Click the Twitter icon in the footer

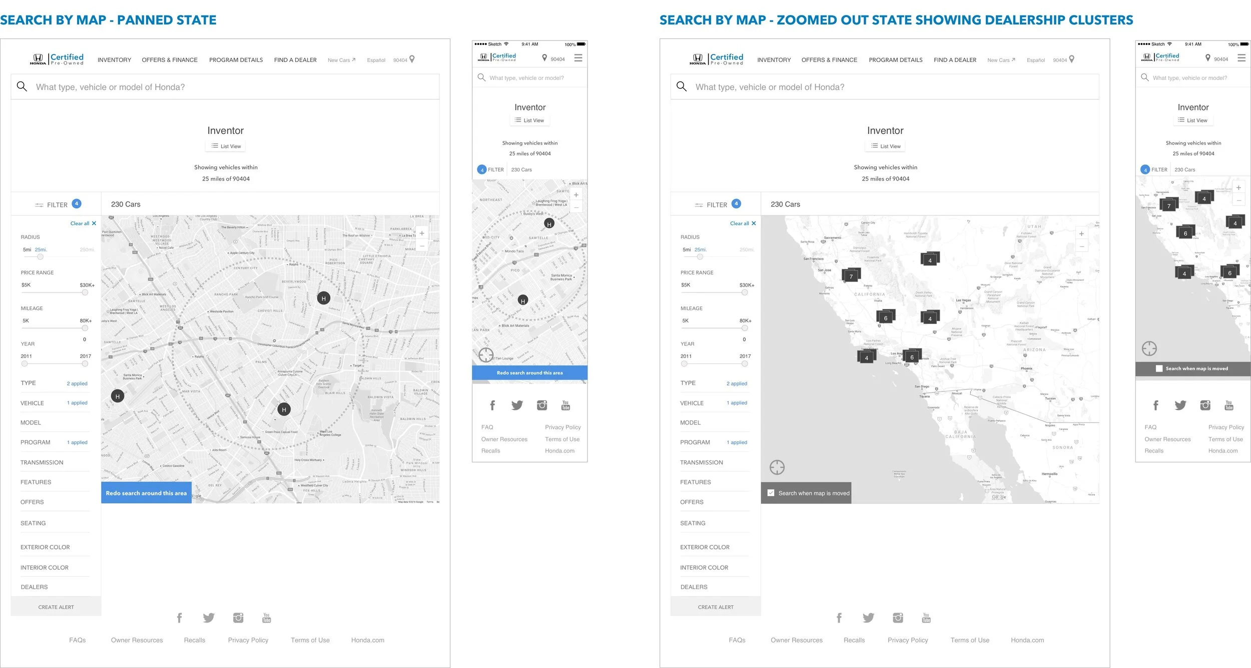point(209,617)
